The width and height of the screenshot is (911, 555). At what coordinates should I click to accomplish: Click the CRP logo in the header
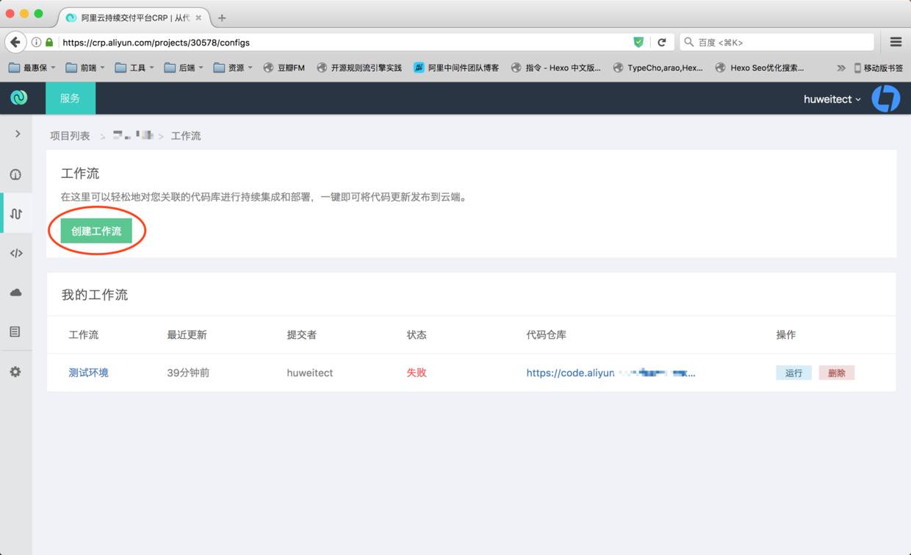tap(19, 98)
